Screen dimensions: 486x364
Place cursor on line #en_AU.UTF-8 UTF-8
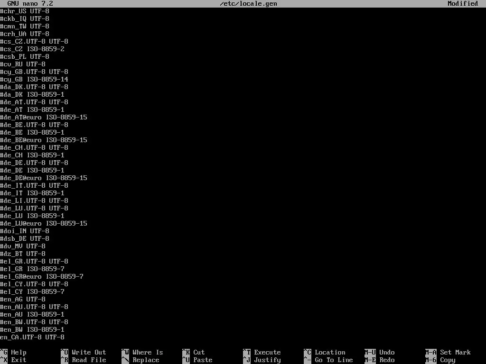tap(34, 307)
